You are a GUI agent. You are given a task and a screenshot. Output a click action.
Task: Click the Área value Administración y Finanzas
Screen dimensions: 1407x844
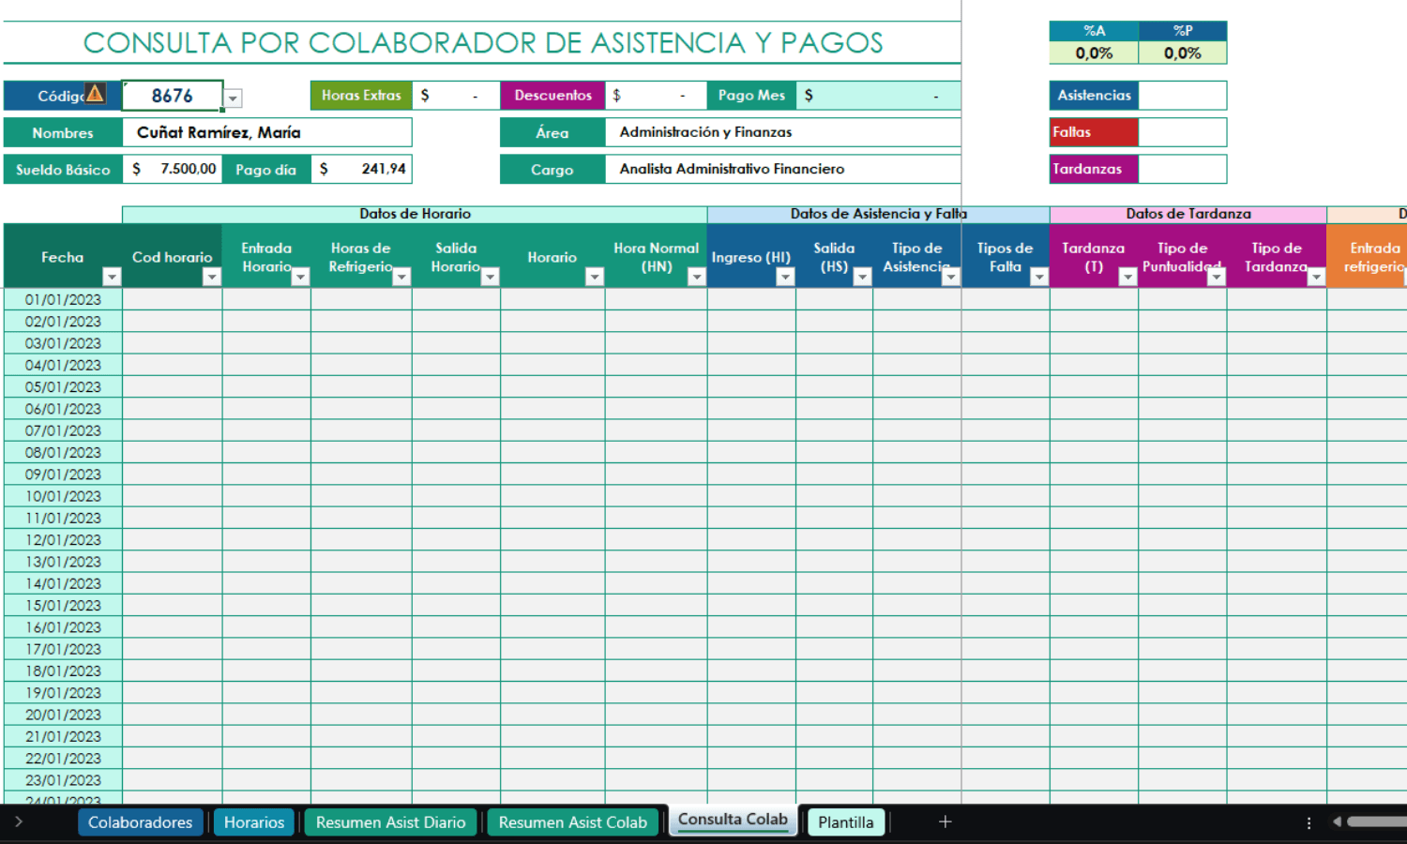783,132
